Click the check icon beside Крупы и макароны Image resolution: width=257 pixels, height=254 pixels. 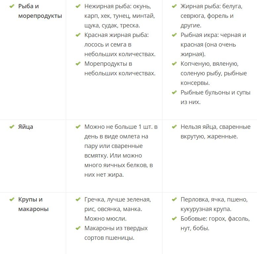click(12, 200)
